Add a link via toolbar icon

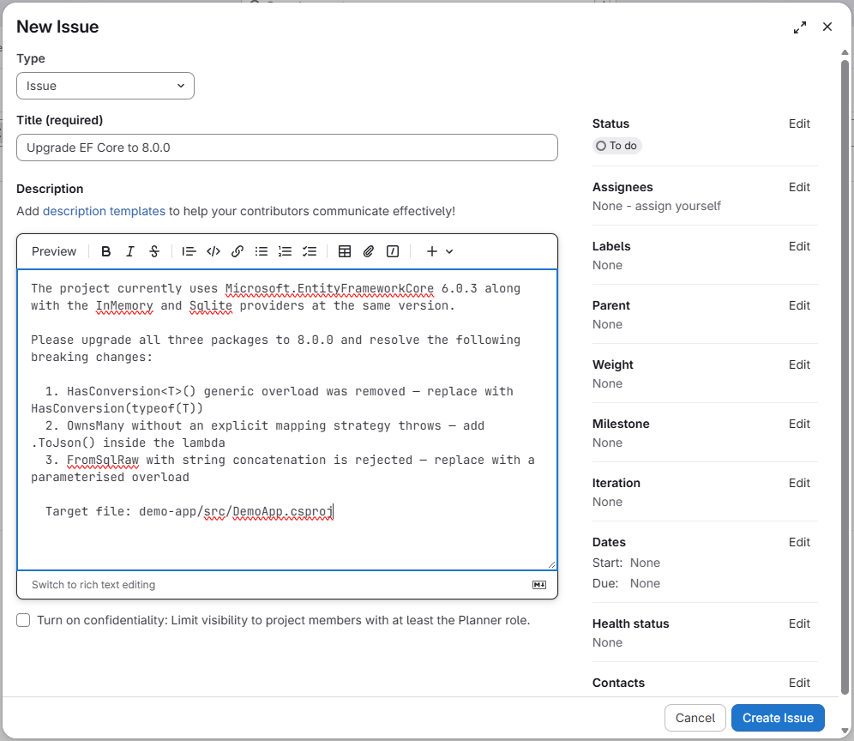tap(237, 251)
